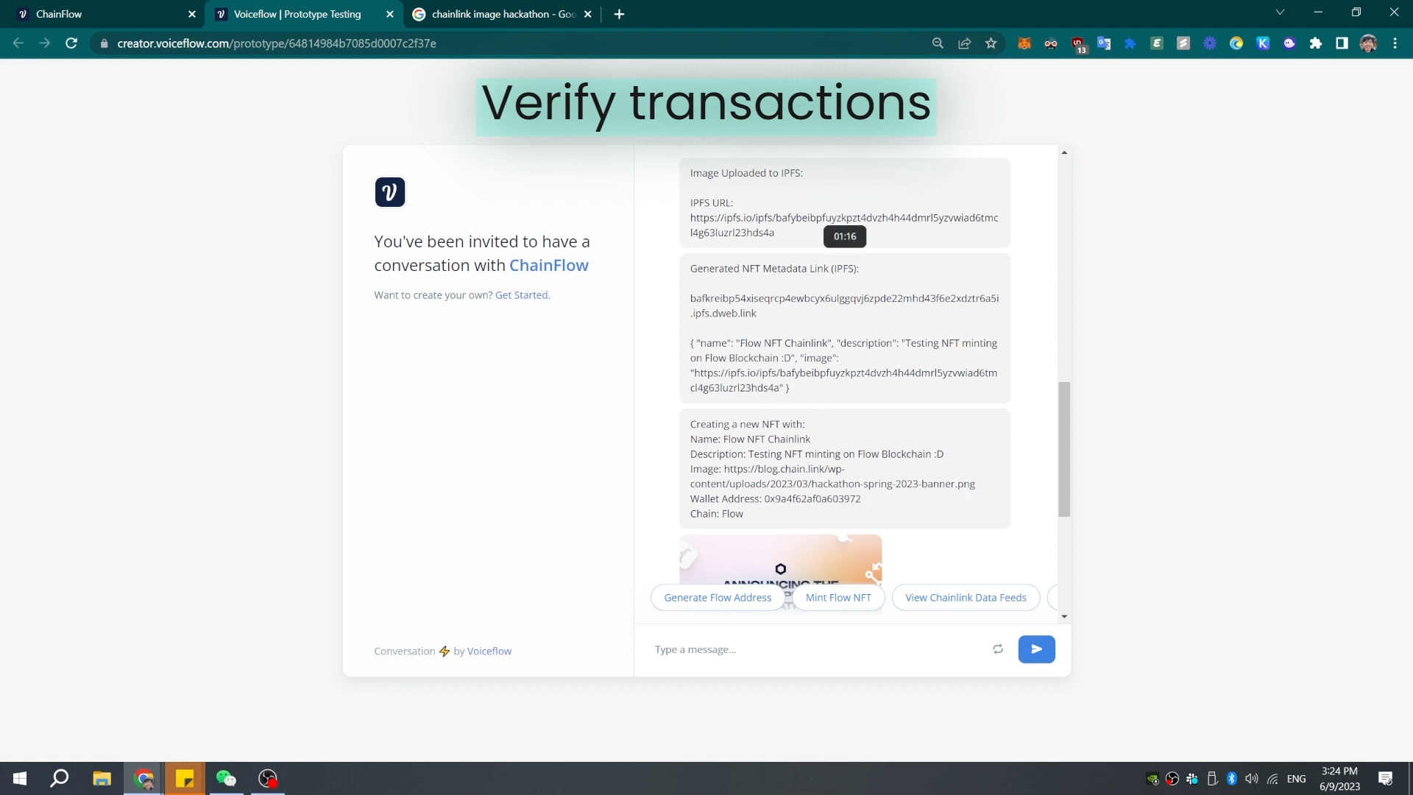Toggle the Chrome side panel
1413x795 pixels.
[x=1342, y=43]
